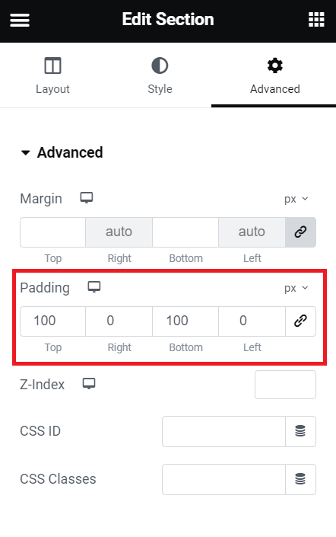The width and height of the screenshot is (336, 537).
Task: Click the Margin Top input field
Action: pos(52,232)
